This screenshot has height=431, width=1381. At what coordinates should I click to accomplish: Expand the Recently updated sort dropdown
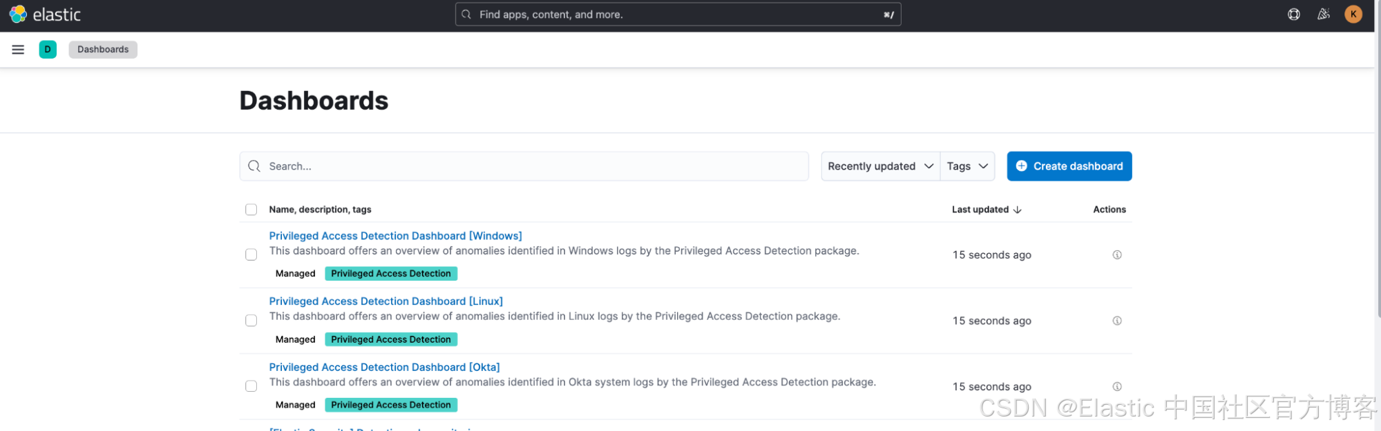pyautogui.click(x=880, y=166)
